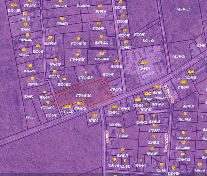Click the yellow address marker 1923
The width and height of the screenshot is (207, 176).
coord(68,106)
